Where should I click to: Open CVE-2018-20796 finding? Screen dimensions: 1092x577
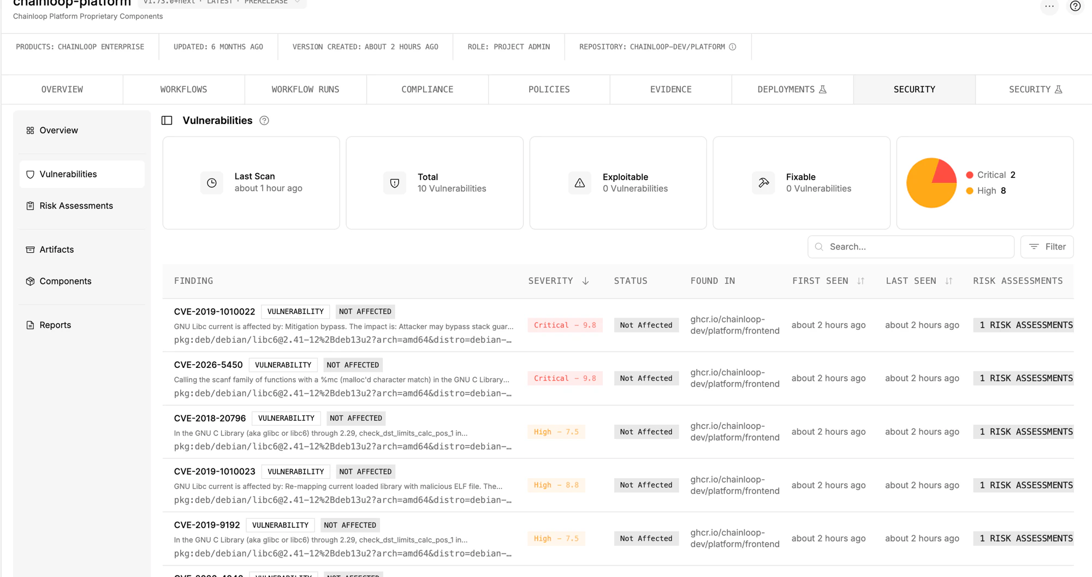(x=210, y=418)
